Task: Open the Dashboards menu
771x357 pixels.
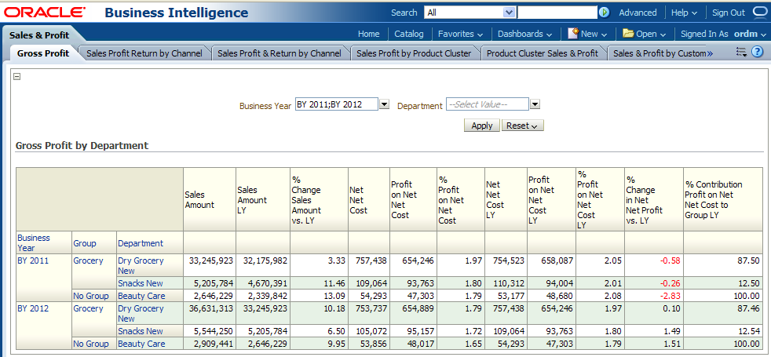Action: click(x=524, y=34)
